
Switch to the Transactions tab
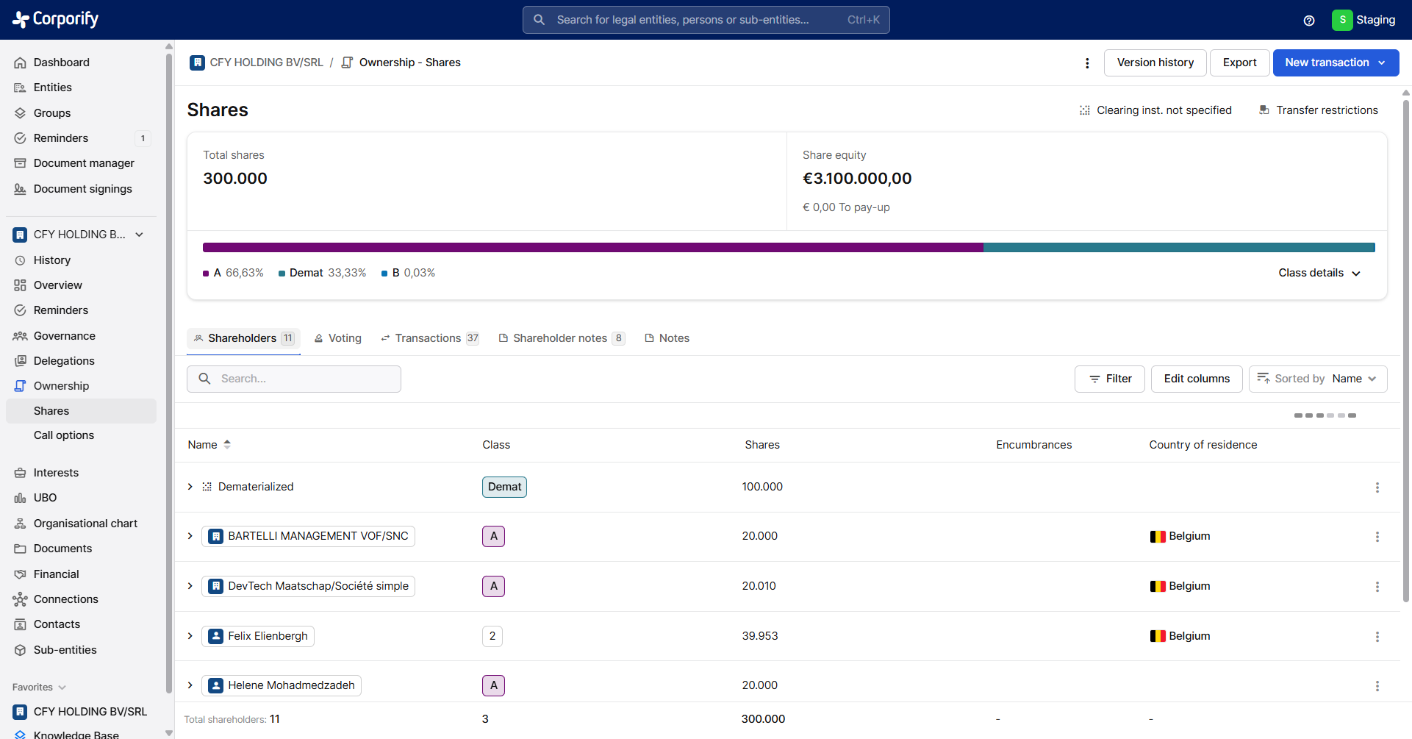point(429,338)
